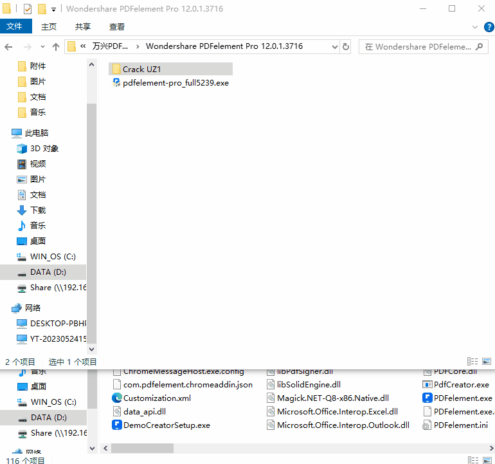Refresh the current folder view
This screenshot has height=464, width=495.
pos(346,47)
